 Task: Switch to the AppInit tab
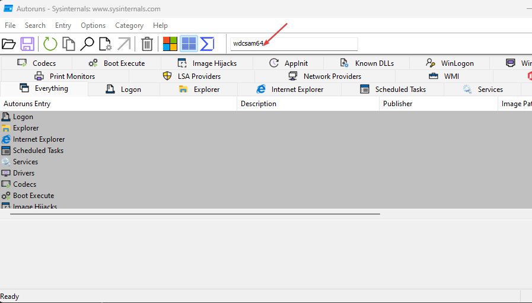pyautogui.click(x=288, y=63)
